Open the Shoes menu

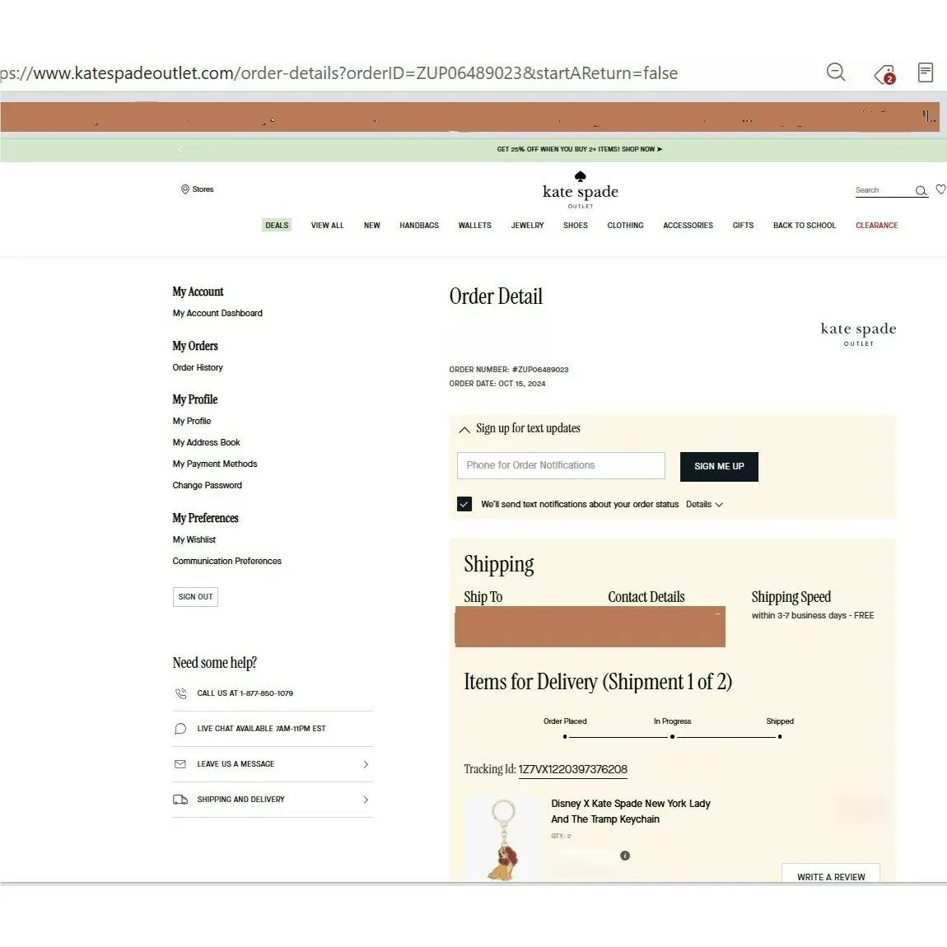(x=575, y=226)
